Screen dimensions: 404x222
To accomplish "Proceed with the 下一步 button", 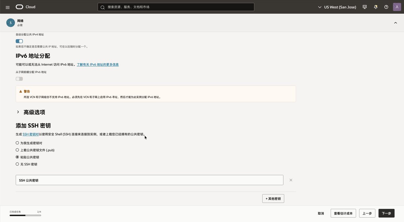I will tap(386, 213).
